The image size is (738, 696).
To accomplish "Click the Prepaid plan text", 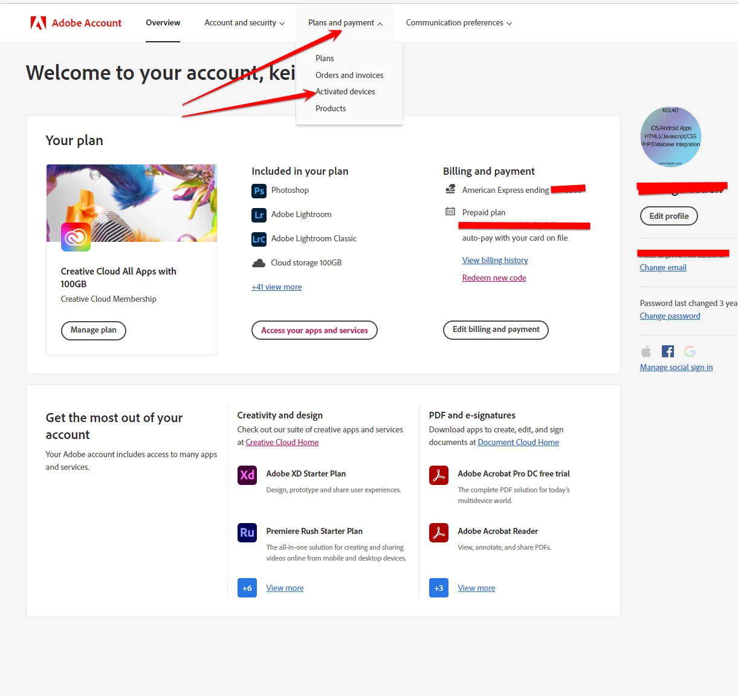I will point(484,213).
